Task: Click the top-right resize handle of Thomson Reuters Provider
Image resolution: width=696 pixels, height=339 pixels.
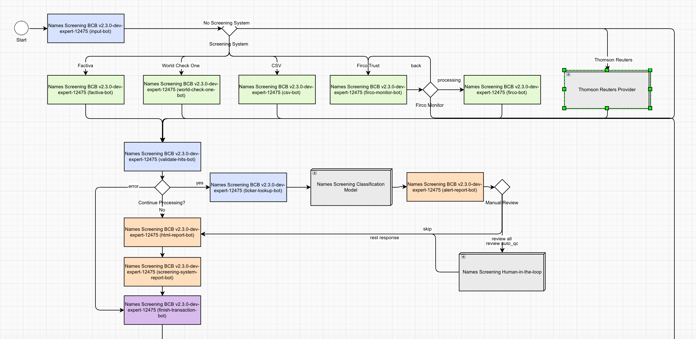Action: point(650,70)
